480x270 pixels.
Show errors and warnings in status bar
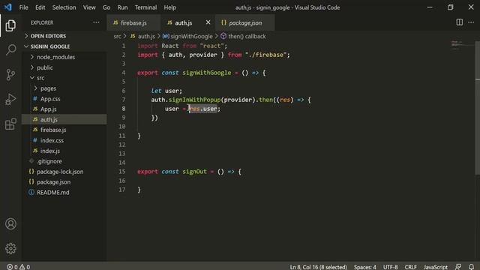click(x=19, y=267)
